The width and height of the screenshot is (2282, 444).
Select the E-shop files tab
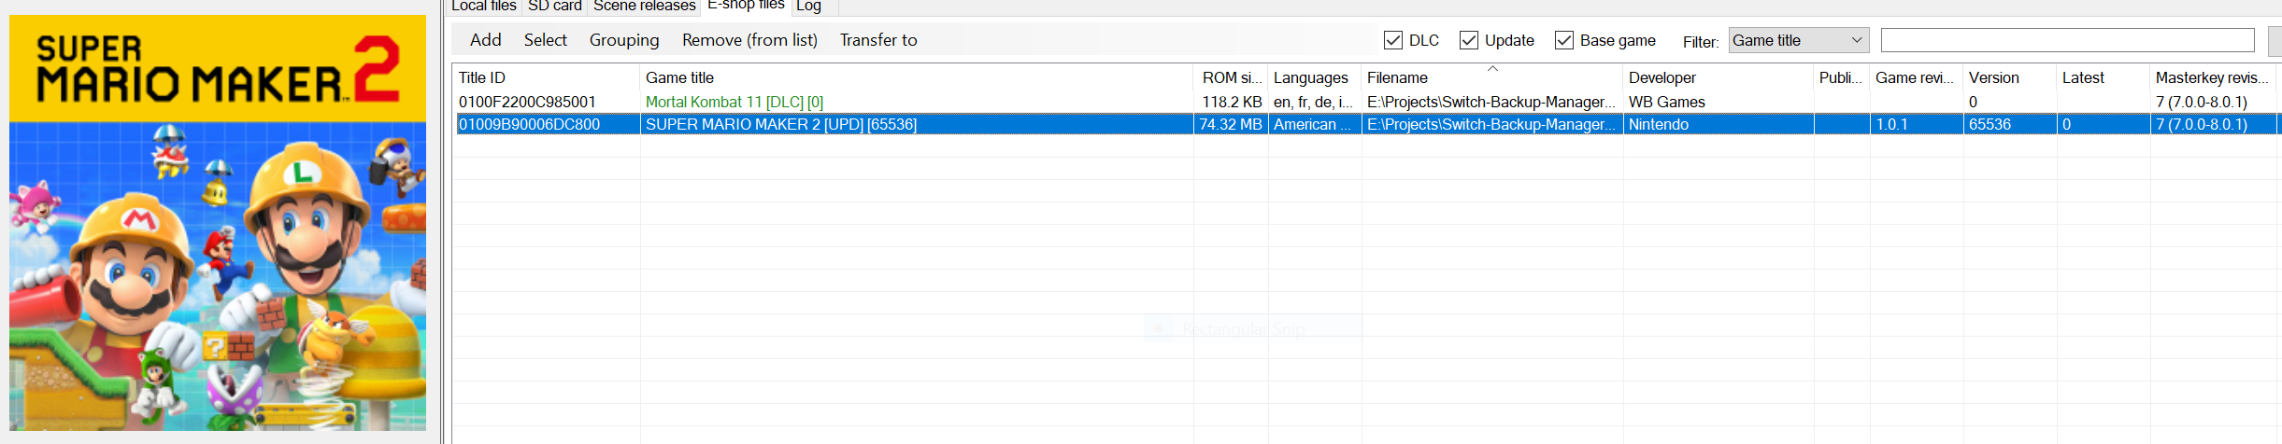(x=746, y=6)
